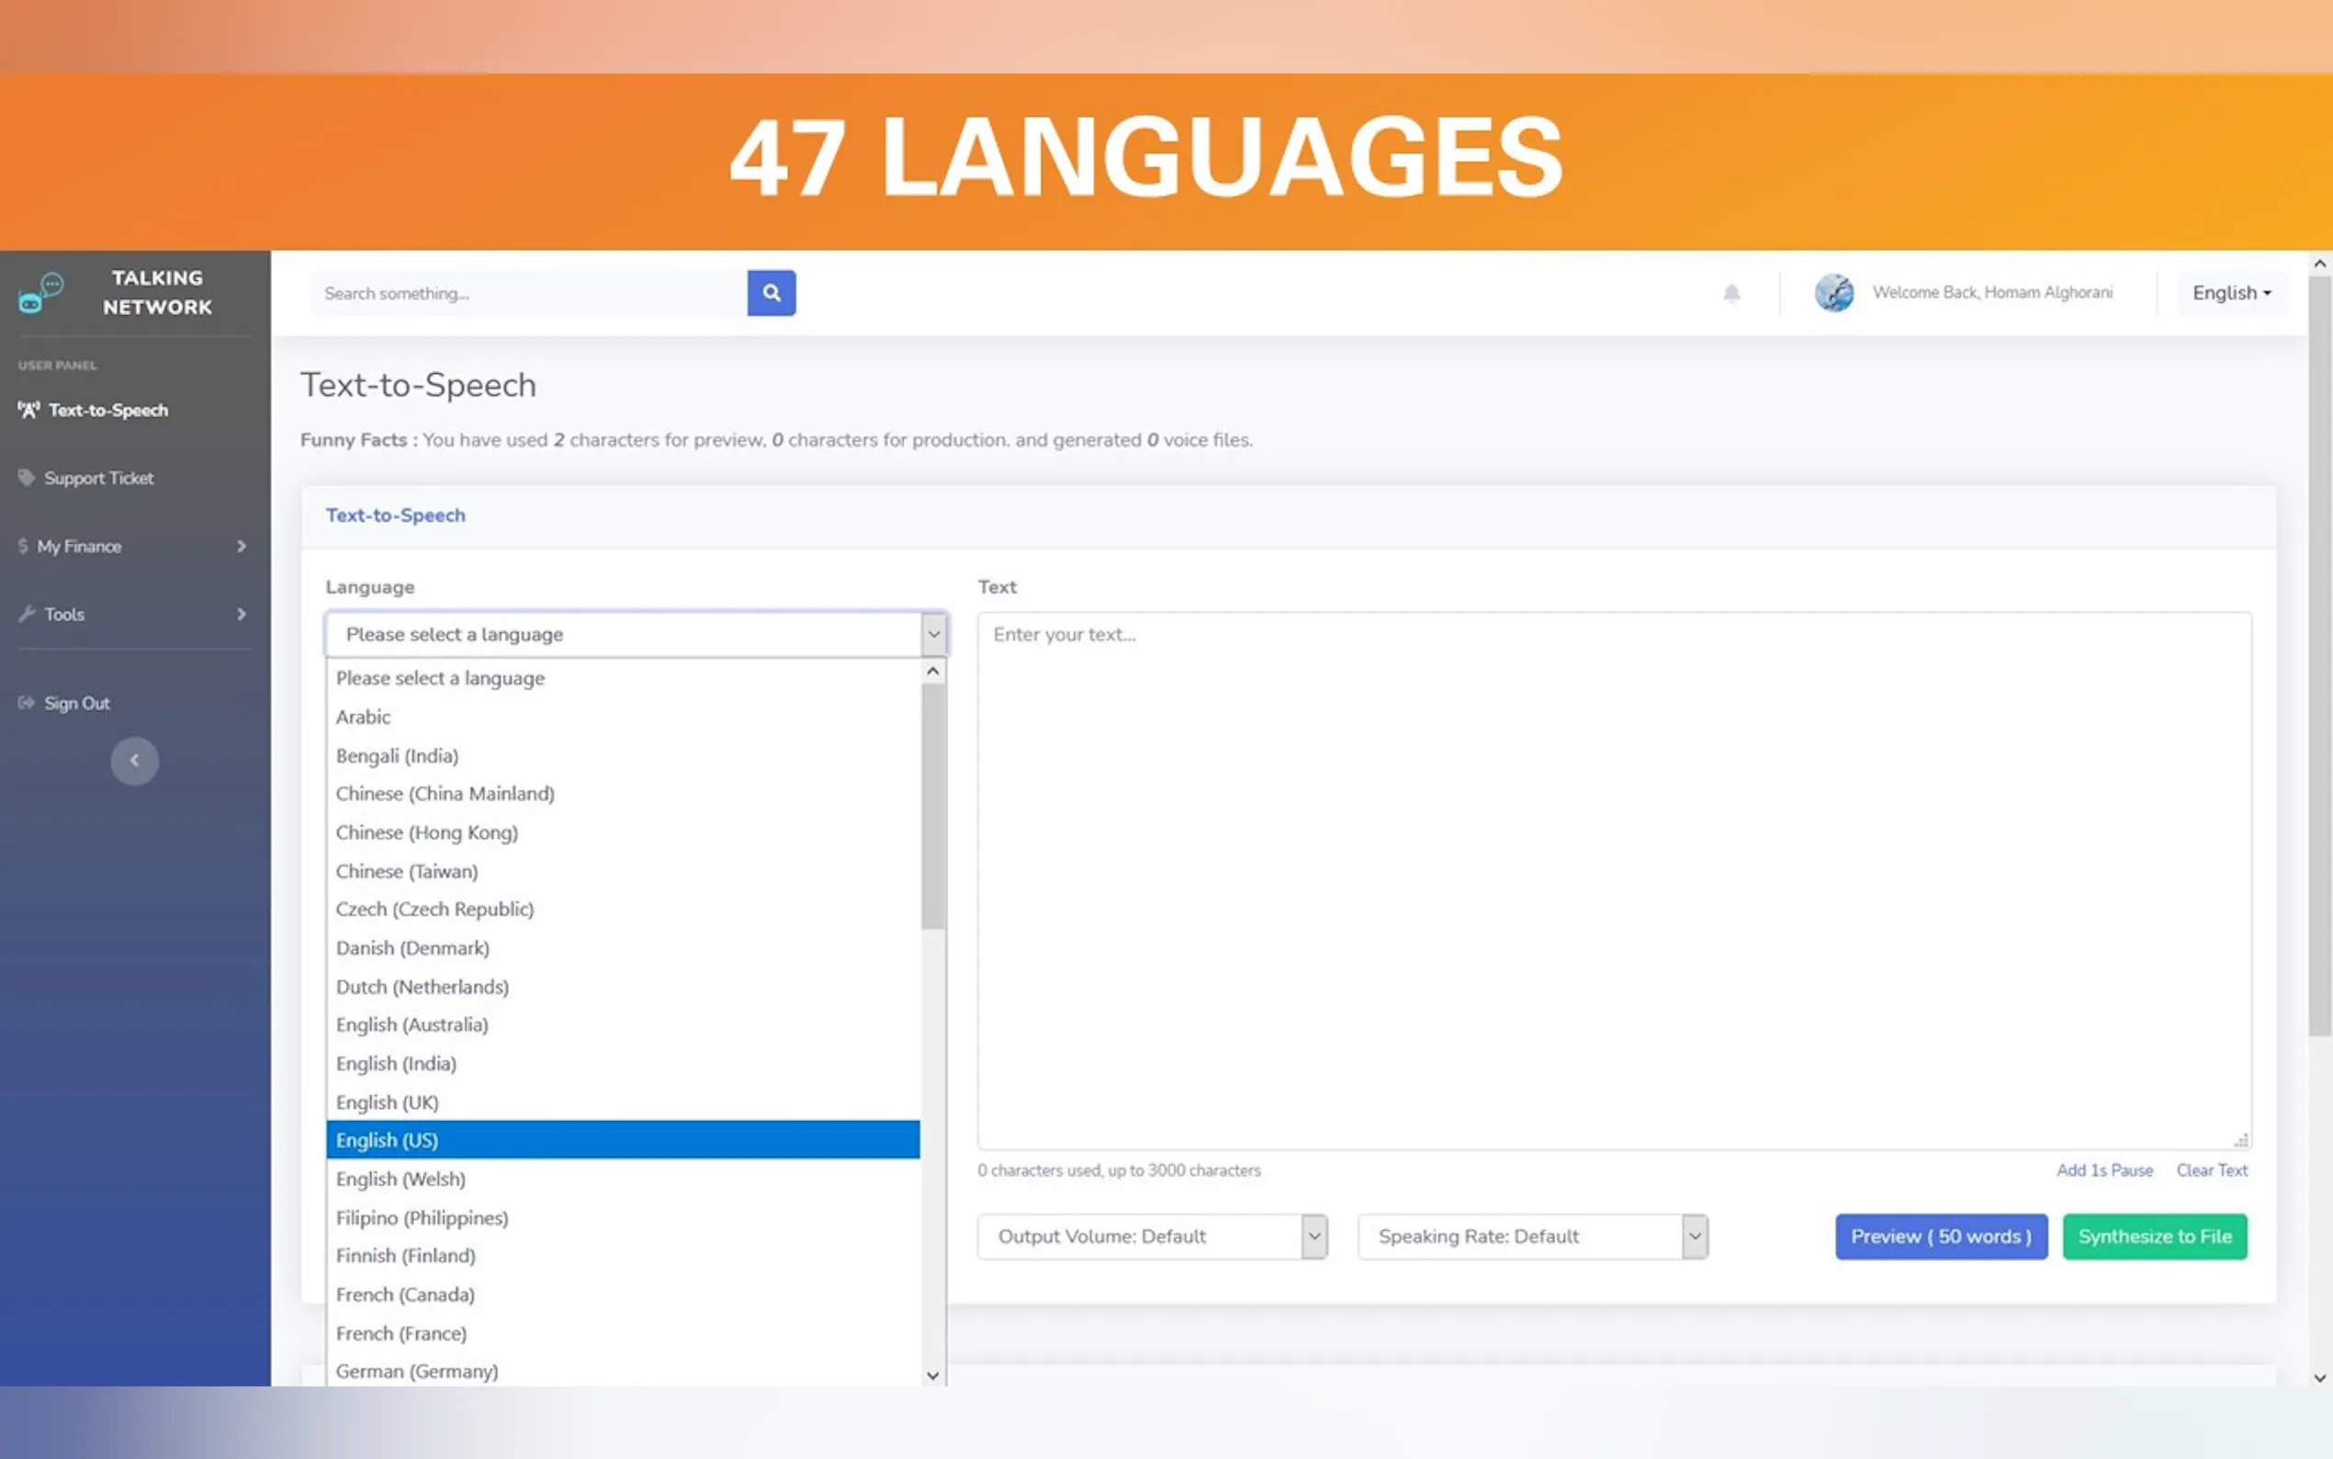Viewport: 2333px width, 1459px height.
Task: Expand the Tools submenu
Action: (x=242, y=614)
